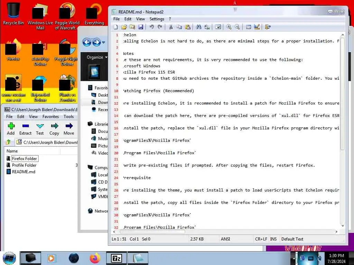354x265 pixels.
Task: Click Copy button in 7-Zip toolbar
Action: point(54,129)
